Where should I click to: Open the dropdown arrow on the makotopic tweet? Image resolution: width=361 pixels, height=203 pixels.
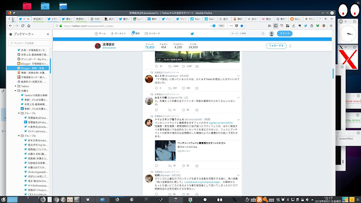(x=238, y=76)
